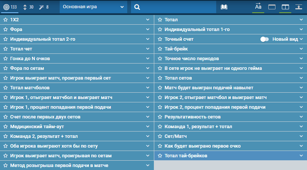
Task: Star the Тотал чет market
Action: click(x=6, y=49)
